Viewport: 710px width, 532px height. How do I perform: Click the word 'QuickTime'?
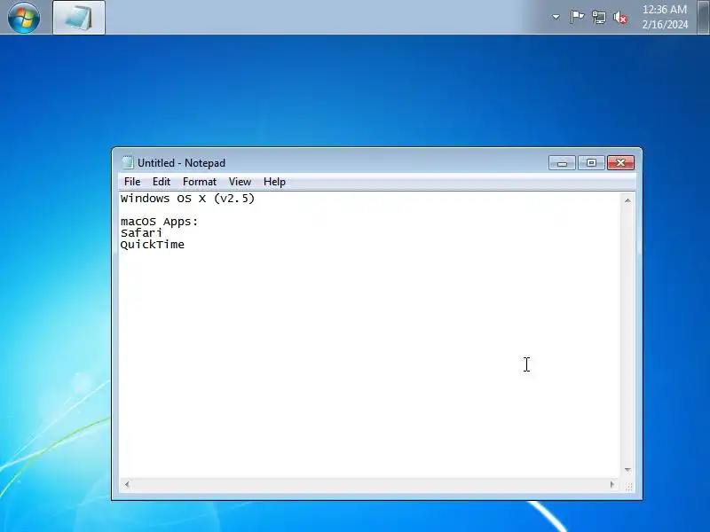[x=152, y=245]
